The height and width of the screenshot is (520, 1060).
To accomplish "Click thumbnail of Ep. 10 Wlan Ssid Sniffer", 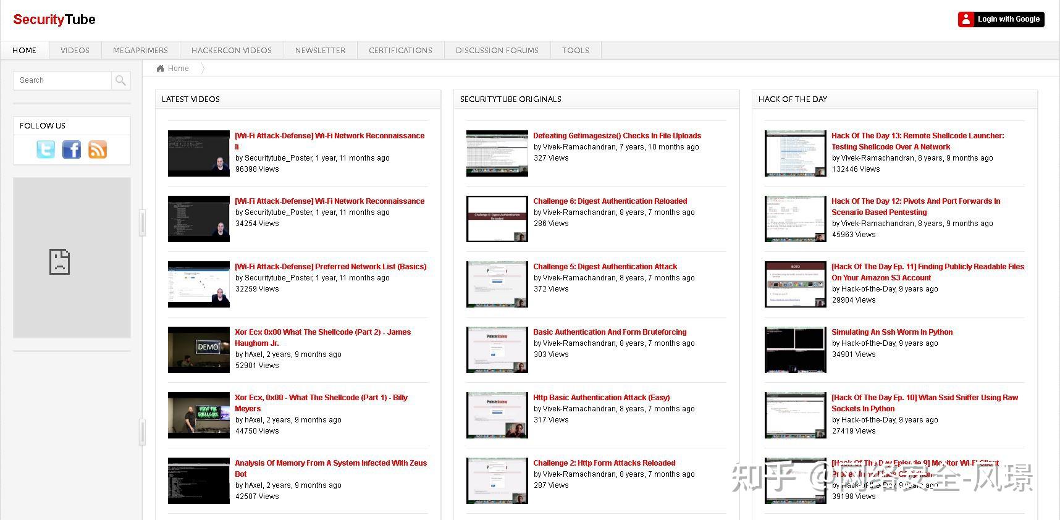I will [x=796, y=415].
